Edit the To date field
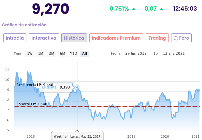The width and height of the screenshot is (202, 140). click(x=174, y=54)
